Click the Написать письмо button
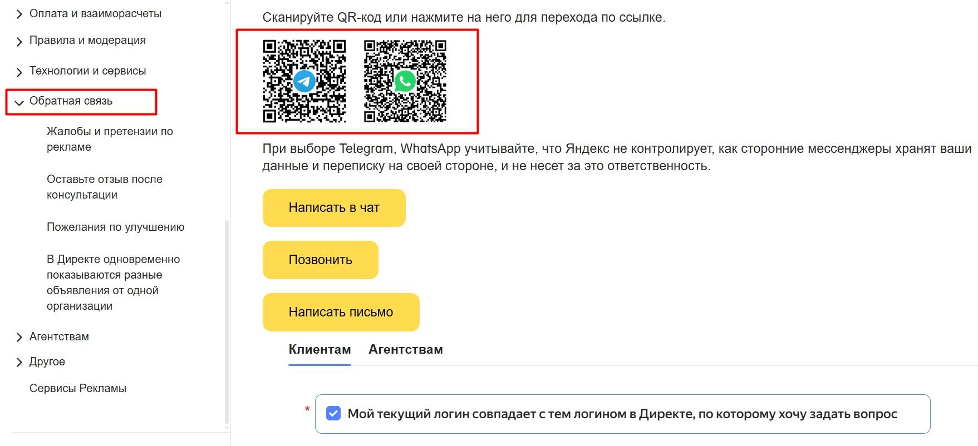 (x=341, y=312)
